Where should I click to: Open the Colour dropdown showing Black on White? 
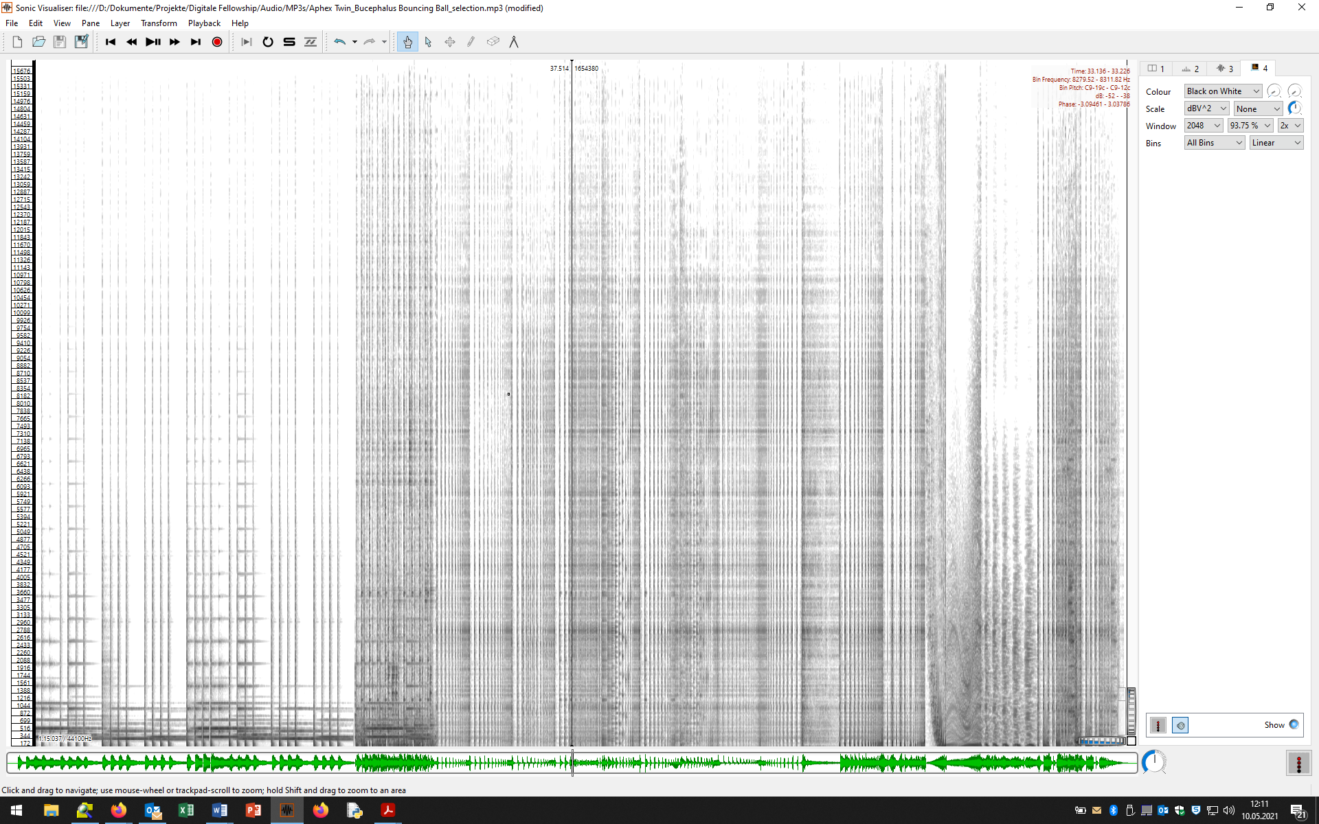[x=1222, y=91]
